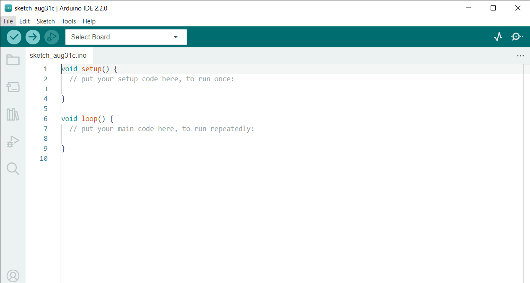Click the Upload sketch icon
Screen dimensions: 530x283
click(33, 37)
